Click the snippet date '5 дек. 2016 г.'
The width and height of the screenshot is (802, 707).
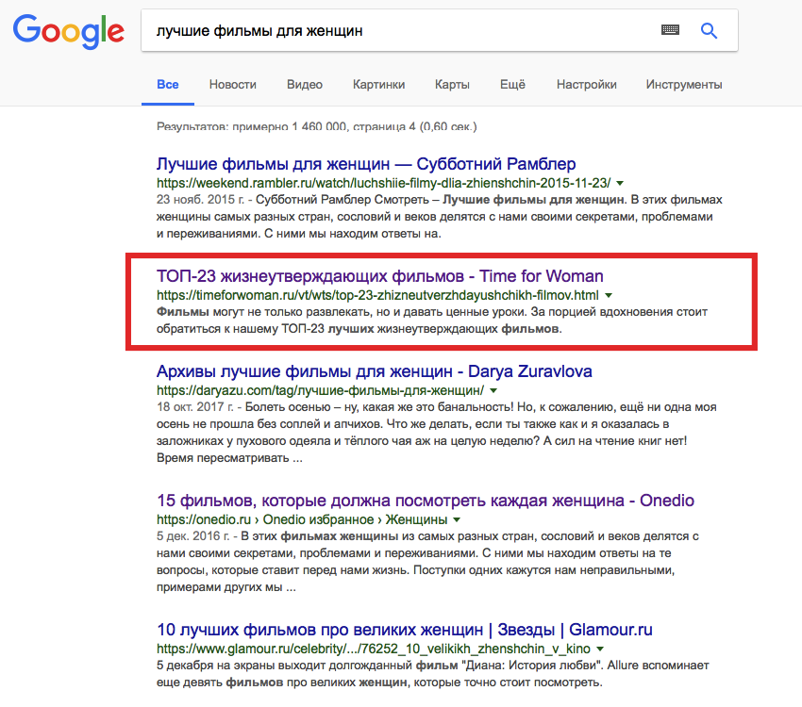pyautogui.click(x=192, y=536)
